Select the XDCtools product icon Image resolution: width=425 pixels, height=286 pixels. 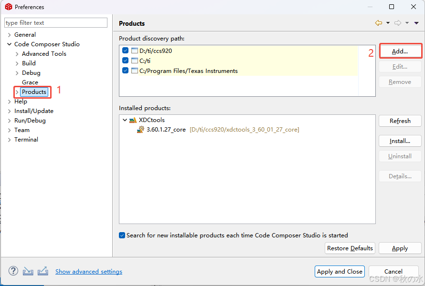pos(133,120)
